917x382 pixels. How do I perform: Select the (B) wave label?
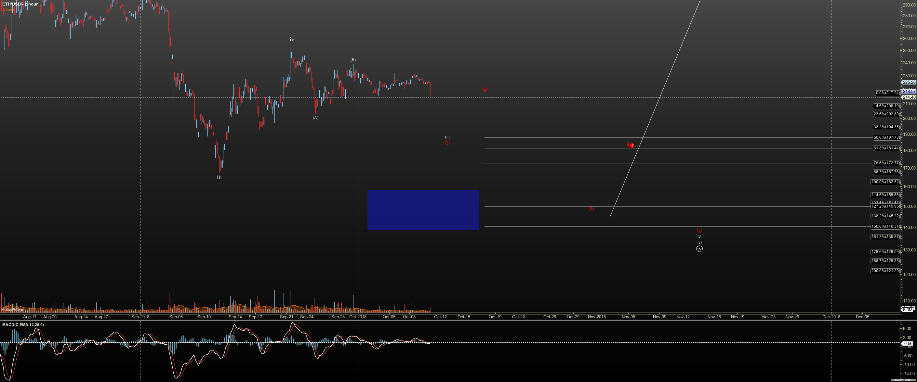(x=353, y=60)
